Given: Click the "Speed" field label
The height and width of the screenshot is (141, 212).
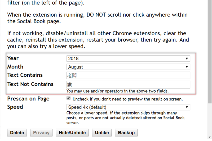Looking at the screenshot, I should (15, 107).
